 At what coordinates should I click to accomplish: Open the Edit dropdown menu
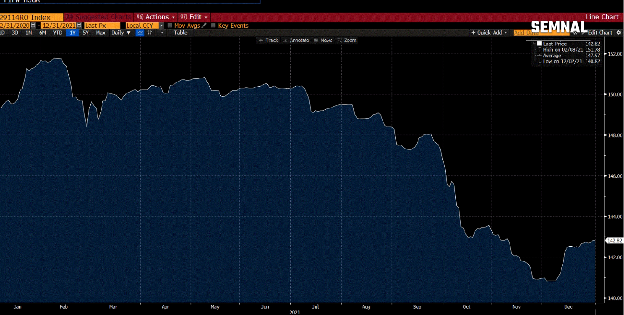[194, 17]
